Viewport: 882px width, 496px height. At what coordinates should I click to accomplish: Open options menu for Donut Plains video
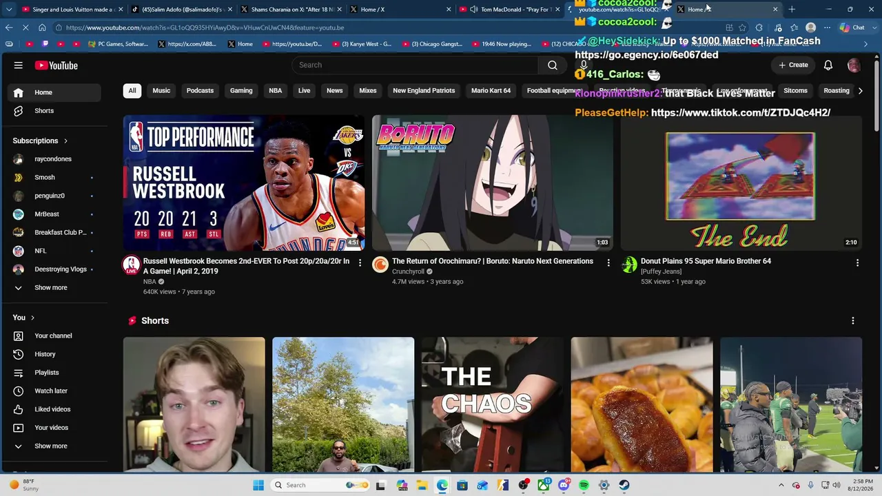pyautogui.click(x=857, y=262)
